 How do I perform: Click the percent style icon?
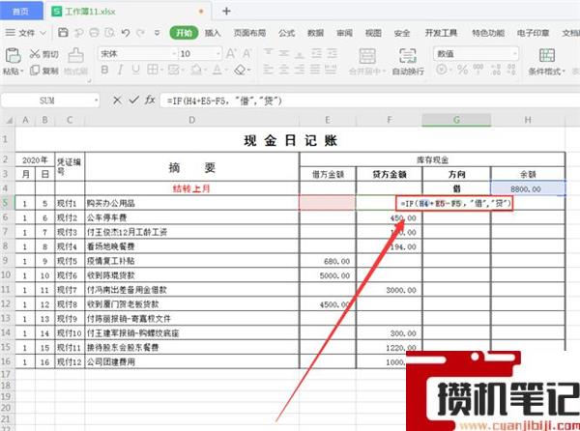[462, 70]
